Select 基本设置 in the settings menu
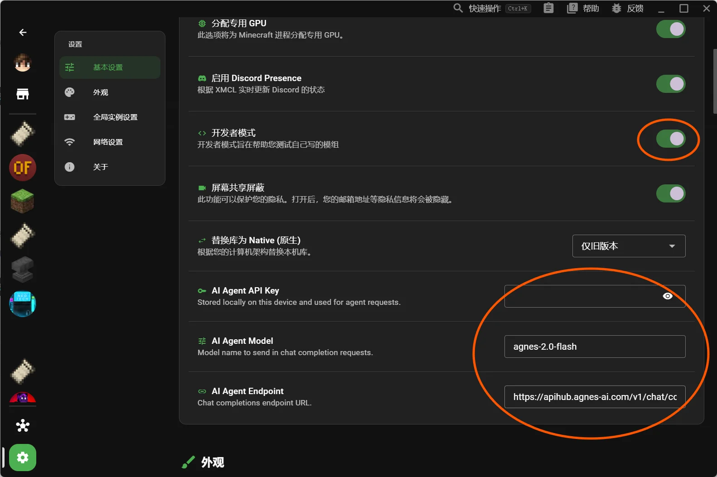 (110, 67)
